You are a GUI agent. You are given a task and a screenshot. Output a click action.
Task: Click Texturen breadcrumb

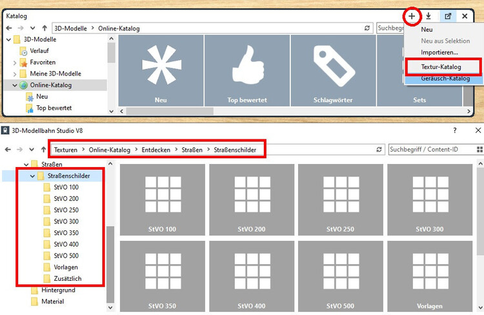(x=66, y=150)
